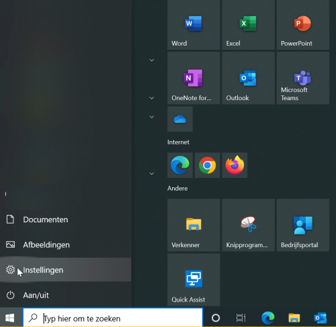Viewport: 336px width, 327px height.
Task: Expand the chevron beside the browser tiles
Action: [x=152, y=174]
